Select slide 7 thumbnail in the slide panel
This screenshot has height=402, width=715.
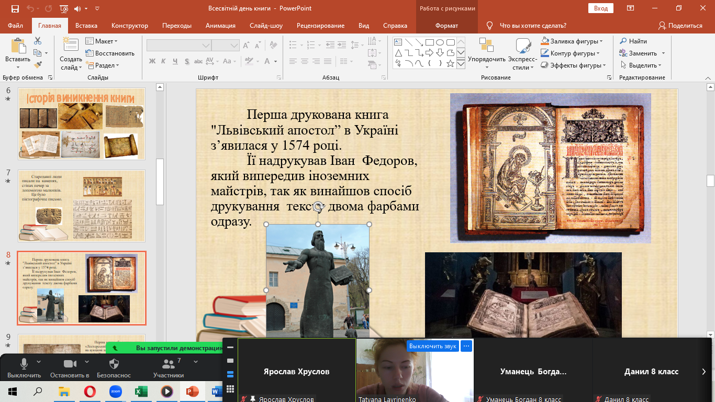82,206
